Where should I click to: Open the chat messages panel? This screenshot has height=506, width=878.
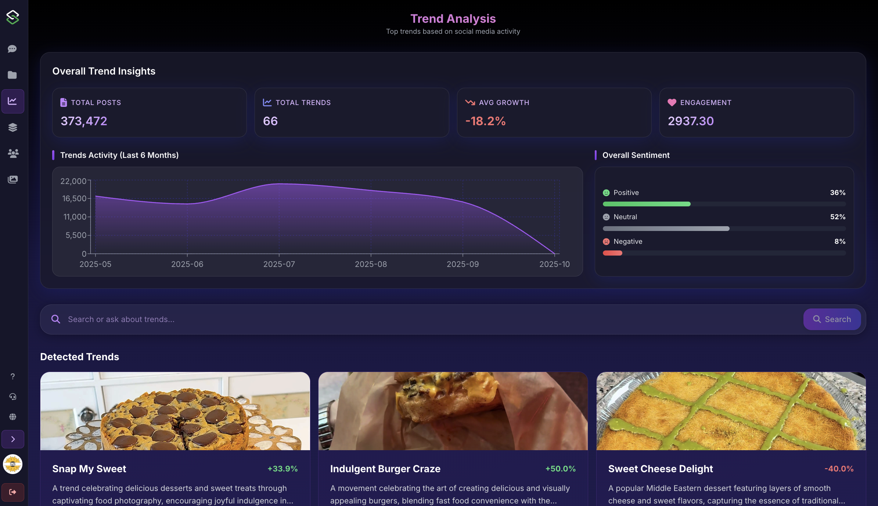[x=12, y=48]
